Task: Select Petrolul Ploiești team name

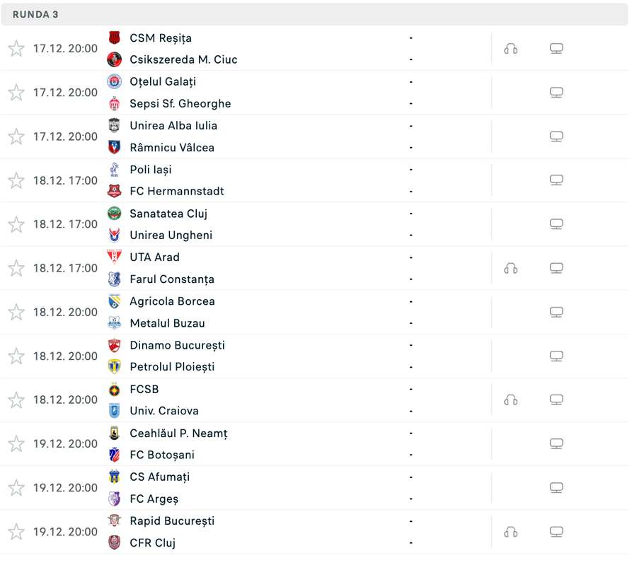Action: pos(172,367)
